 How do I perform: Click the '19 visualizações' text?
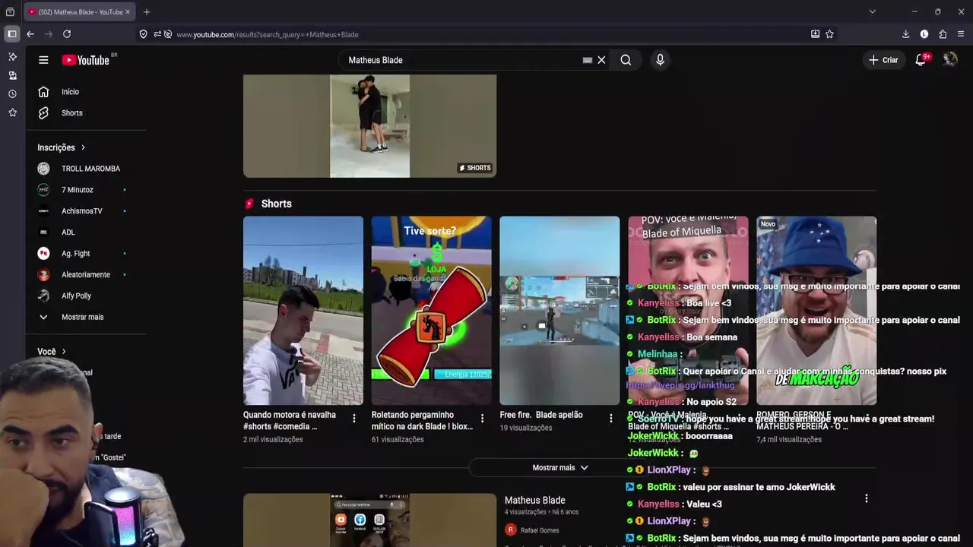click(526, 428)
